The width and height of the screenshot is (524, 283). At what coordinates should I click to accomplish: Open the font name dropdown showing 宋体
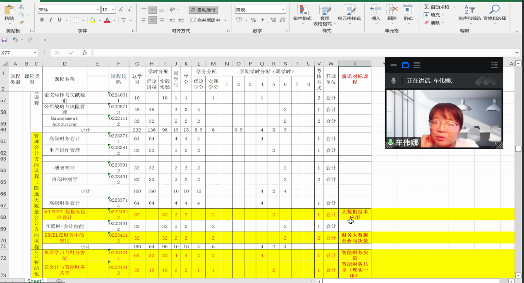click(x=98, y=10)
